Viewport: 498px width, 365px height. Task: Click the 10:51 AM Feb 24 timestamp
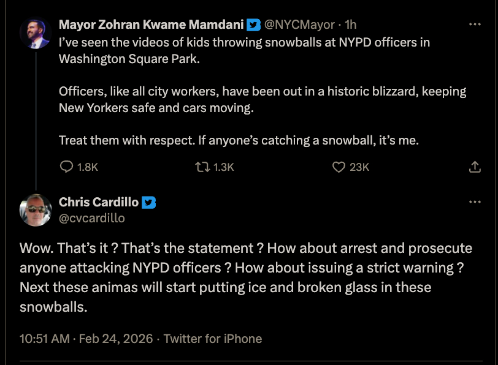[x=86, y=339]
